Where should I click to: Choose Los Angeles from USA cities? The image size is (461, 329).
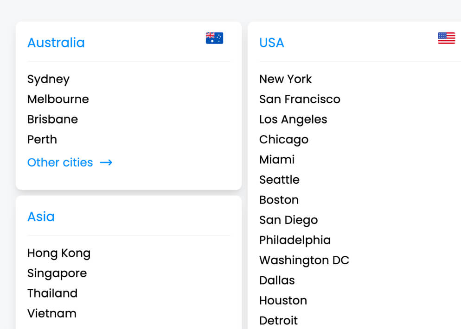[293, 119]
